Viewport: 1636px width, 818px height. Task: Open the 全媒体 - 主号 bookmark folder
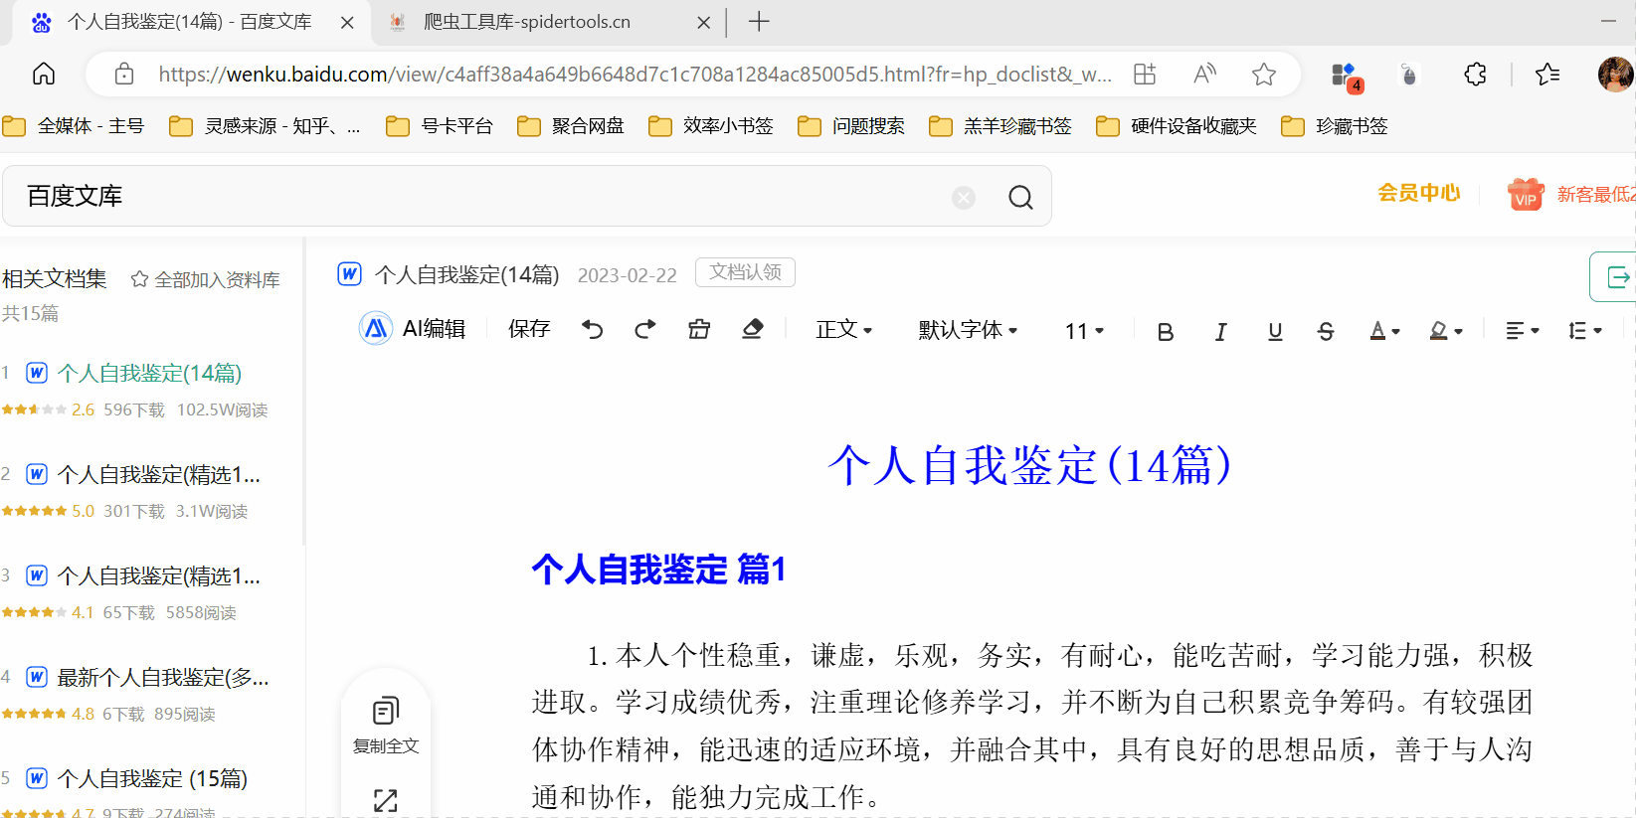[75, 126]
